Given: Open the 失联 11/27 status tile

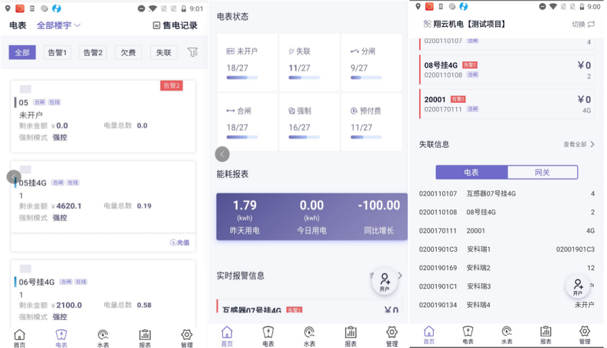Looking at the screenshot, I should [310, 62].
